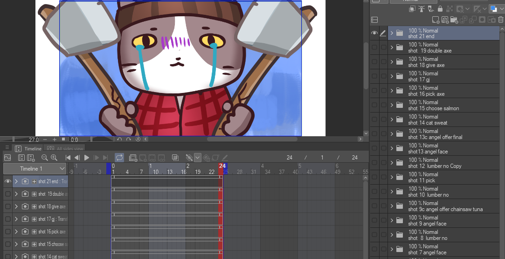Image resolution: width=505 pixels, height=259 pixels.
Task: Open the layer color swatch dropdown
Action: (501, 9)
